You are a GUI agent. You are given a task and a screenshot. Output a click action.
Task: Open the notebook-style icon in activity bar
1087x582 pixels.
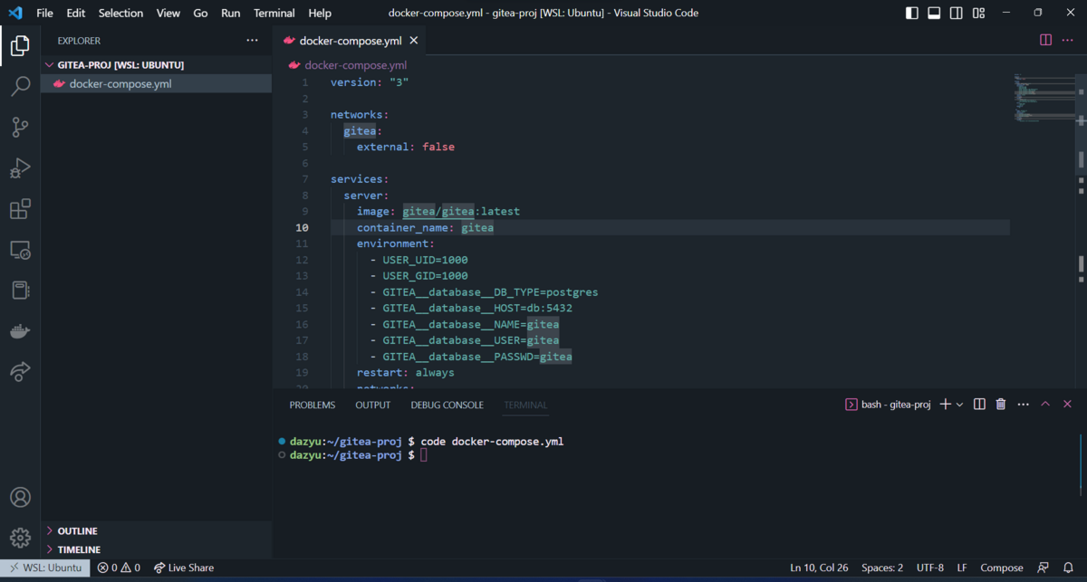click(x=20, y=291)
